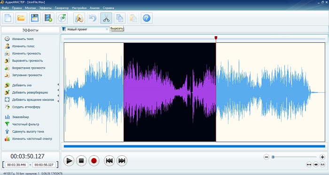Expand the arrow next to Добавить эхо
This screenshot has height=175, width=329.
58,85
